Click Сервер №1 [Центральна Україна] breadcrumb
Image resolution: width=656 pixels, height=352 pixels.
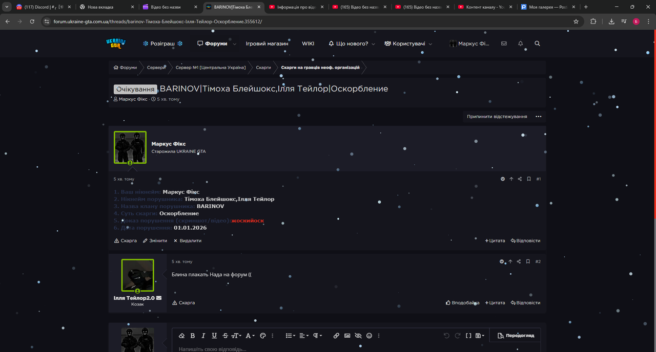[x=211, y=68]
